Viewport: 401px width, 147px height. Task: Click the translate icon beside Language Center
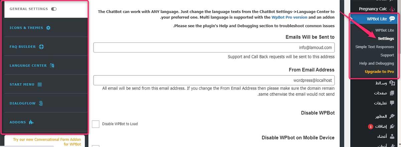pos(52,66)
